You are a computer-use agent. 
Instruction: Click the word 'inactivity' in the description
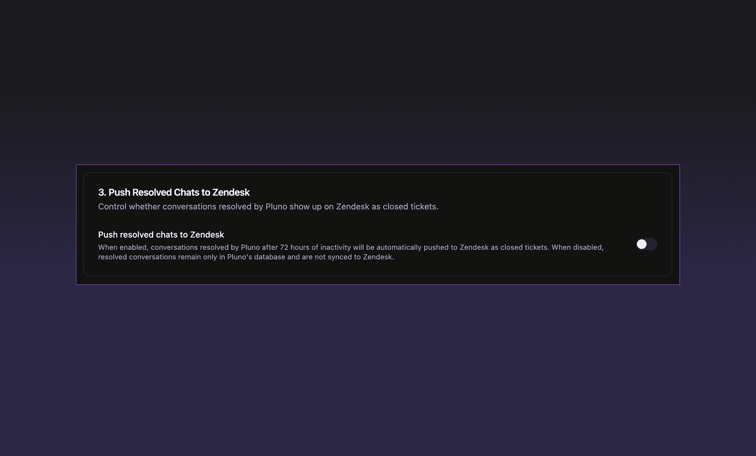coord(335,247)
